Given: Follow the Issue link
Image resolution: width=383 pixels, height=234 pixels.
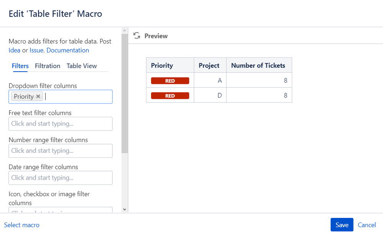Looking at the screenshot, I should [36, 50].
